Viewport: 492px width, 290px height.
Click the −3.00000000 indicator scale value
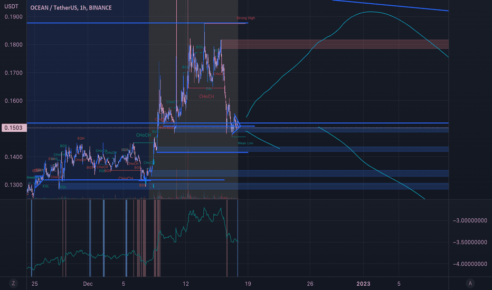point(470,220)
